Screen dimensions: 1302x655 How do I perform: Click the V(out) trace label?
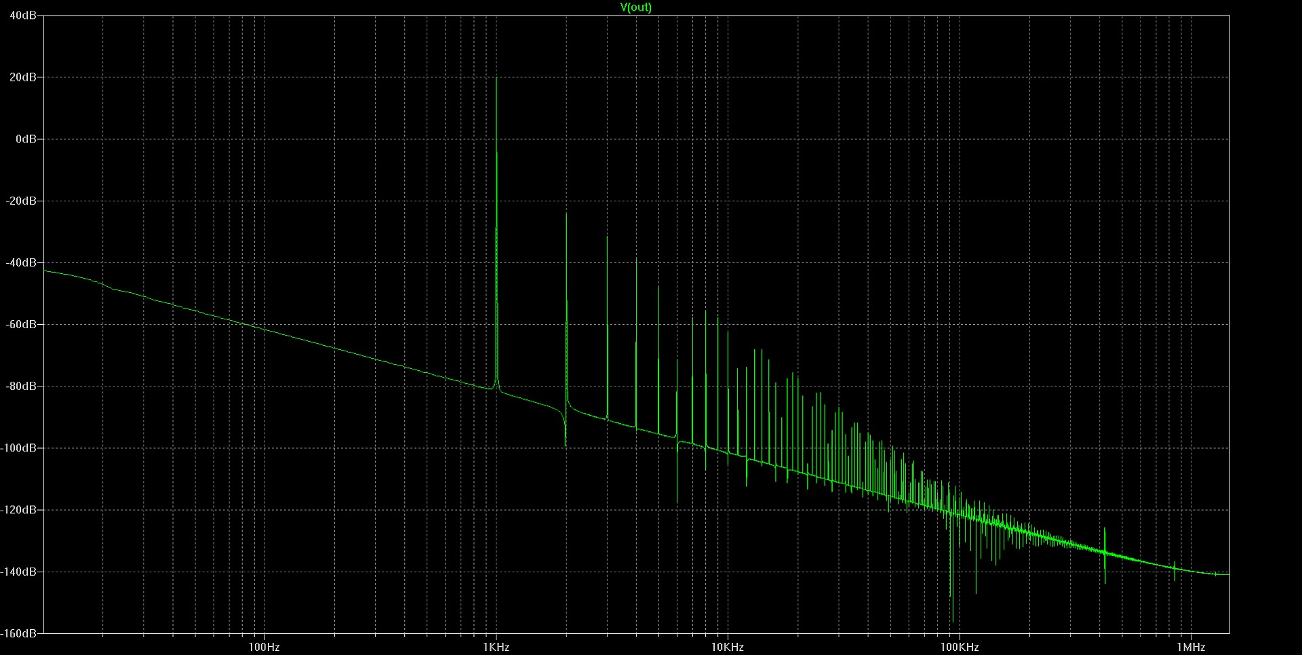(x=636, y=7)
